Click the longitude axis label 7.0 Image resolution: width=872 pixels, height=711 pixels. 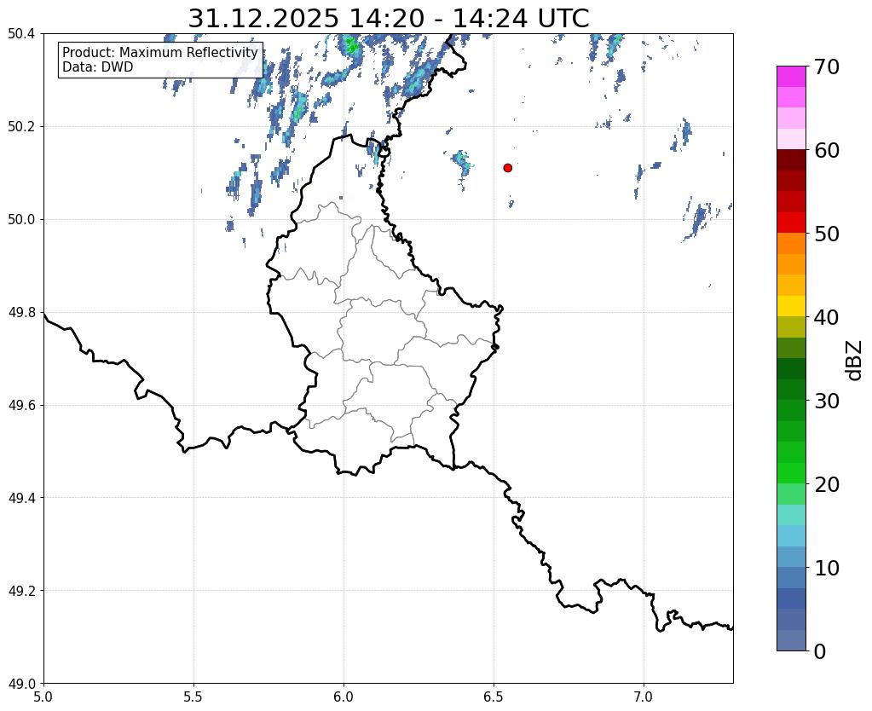(x=644, y=697)
